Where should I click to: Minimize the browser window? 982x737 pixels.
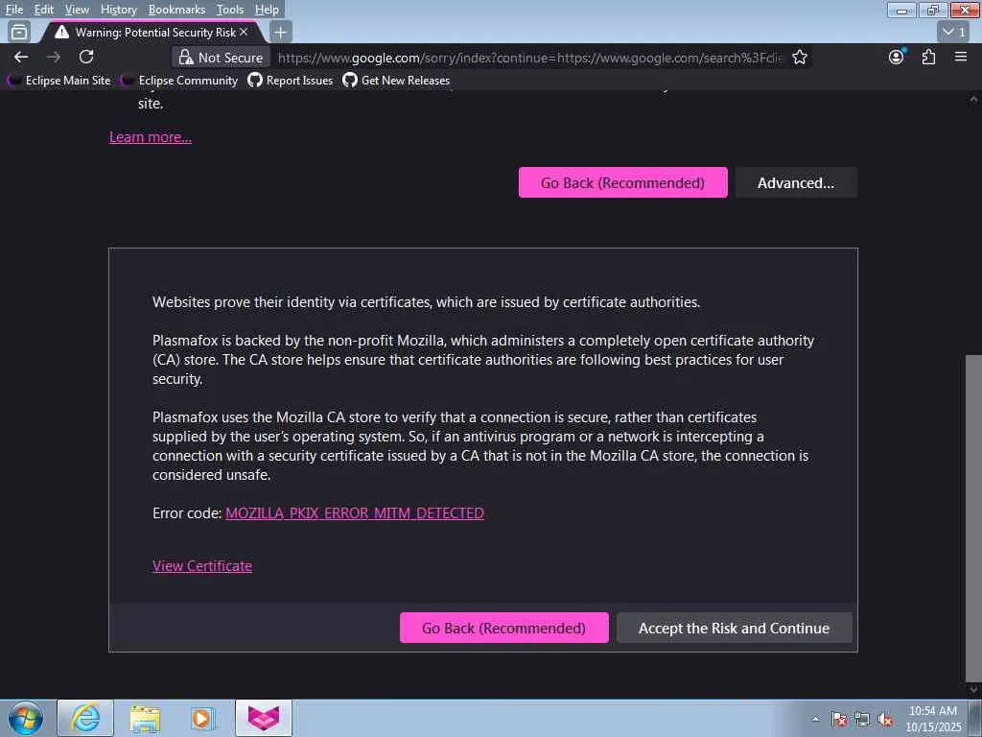(x=901, y=10)
